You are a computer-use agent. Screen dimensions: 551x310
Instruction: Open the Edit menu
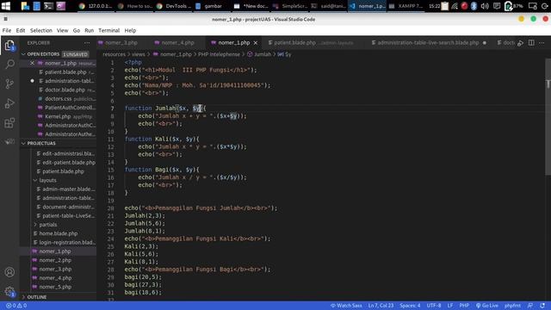21,31
